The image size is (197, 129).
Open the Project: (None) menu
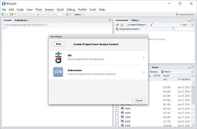[186, 14]
